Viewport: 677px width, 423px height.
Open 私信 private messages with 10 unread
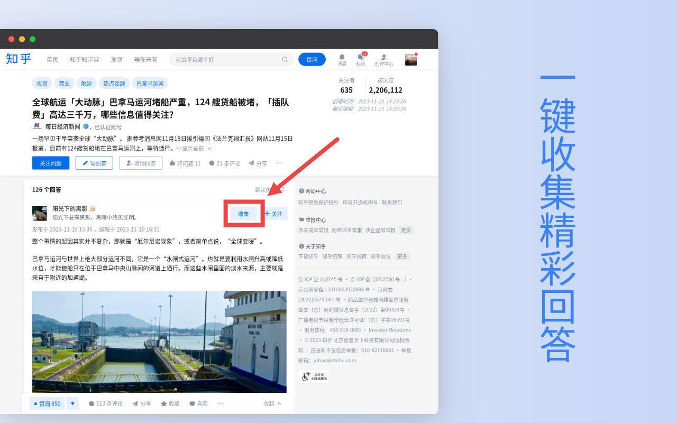click(x=361, y=60)
